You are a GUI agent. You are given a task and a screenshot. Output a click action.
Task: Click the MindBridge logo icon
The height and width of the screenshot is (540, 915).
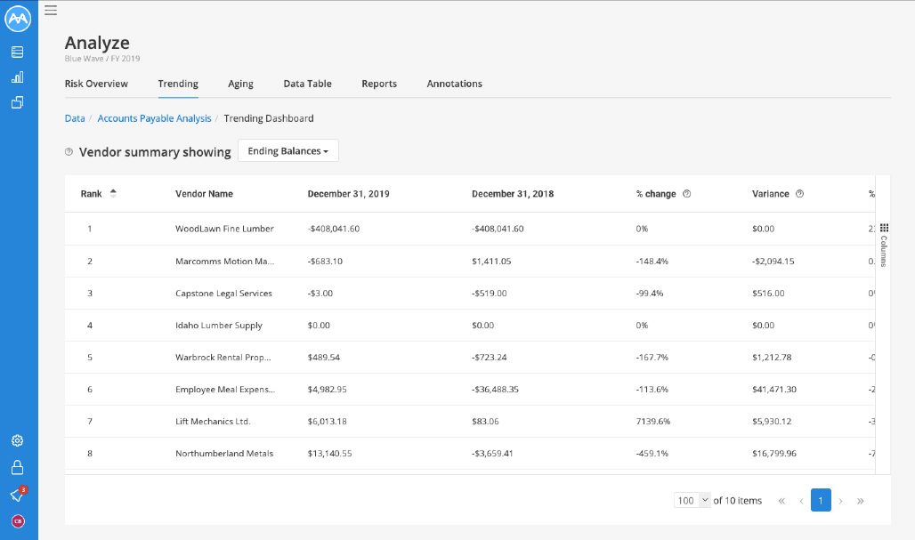[18, 19]
